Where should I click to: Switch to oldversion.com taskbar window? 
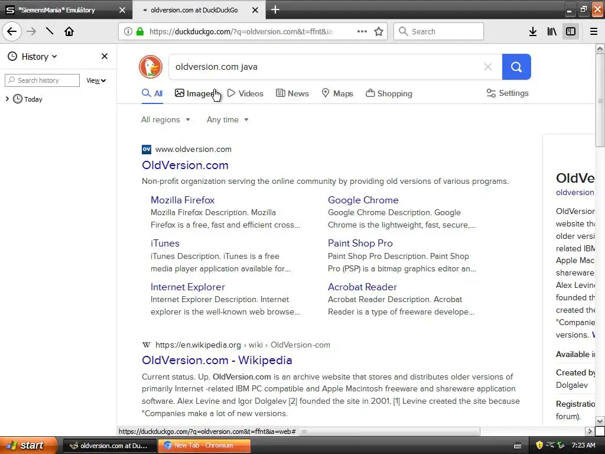pos(109,446)
